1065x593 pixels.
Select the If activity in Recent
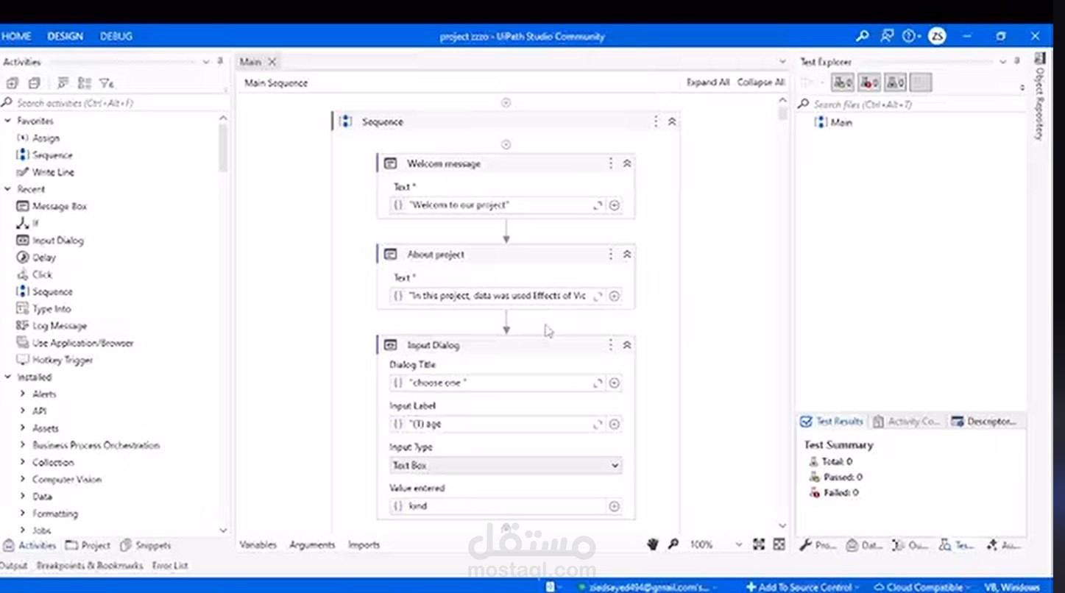tap(27, 223)
